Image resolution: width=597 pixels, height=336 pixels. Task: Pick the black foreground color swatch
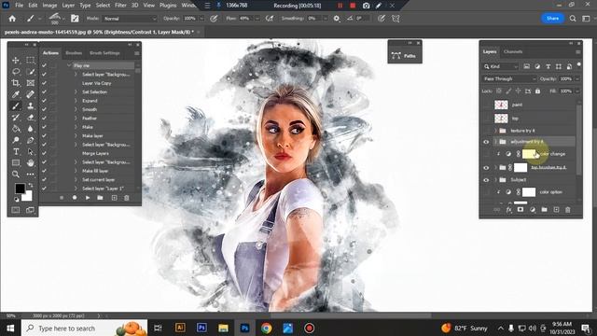click(x=20, y=189)
